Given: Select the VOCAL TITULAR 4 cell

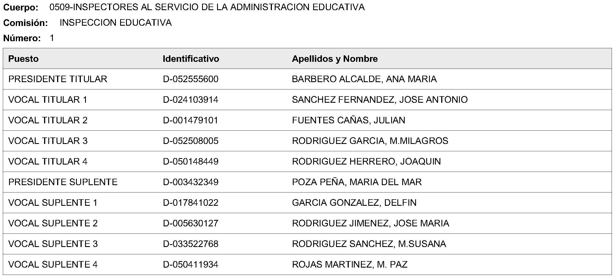Looking at the screenshot, I should pyautogui.click(x=48, y=161).
